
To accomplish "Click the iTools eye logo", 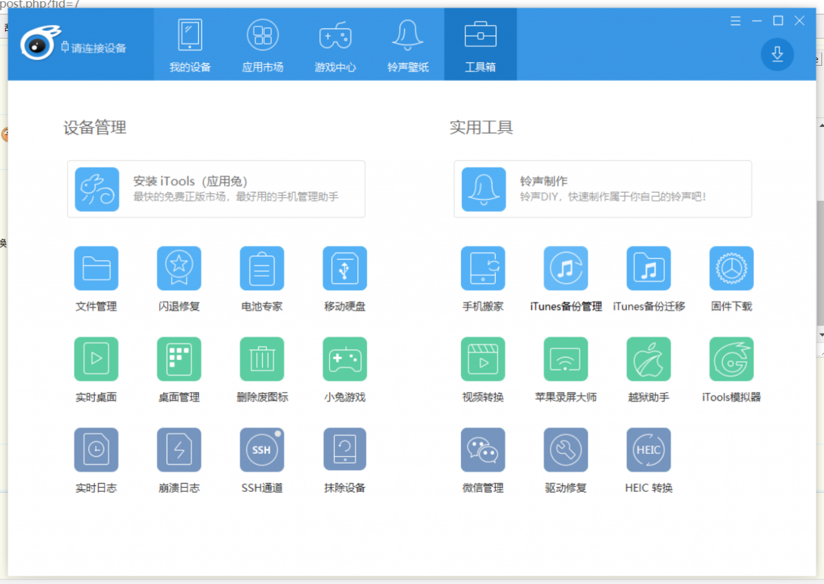I will [39, 44].
